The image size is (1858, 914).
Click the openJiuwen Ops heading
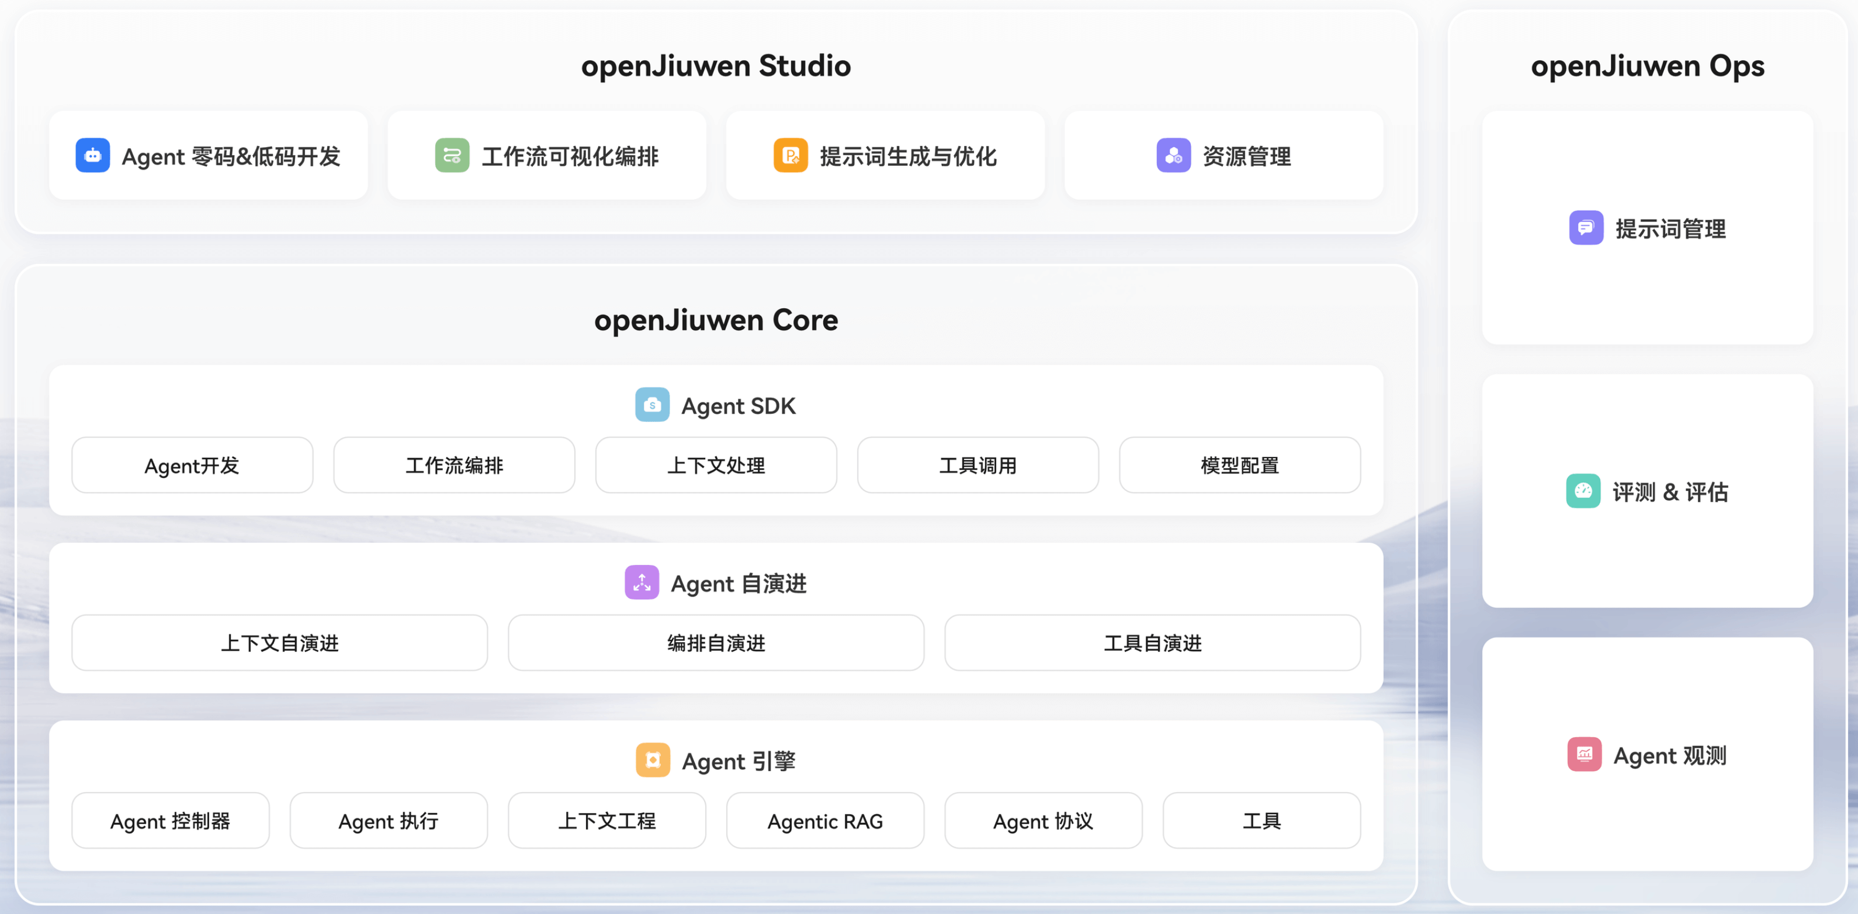coord(1648,67)
